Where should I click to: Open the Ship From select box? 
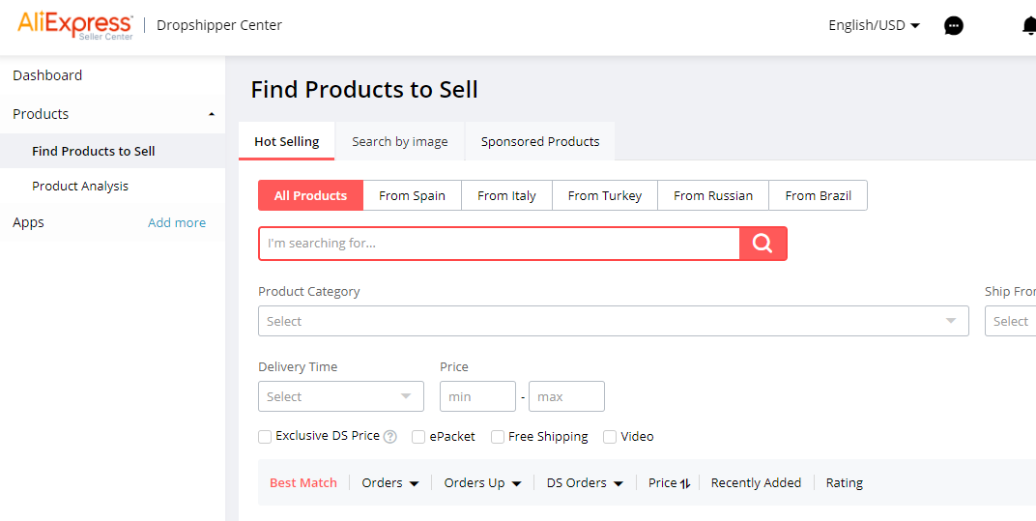(1010, 321)
